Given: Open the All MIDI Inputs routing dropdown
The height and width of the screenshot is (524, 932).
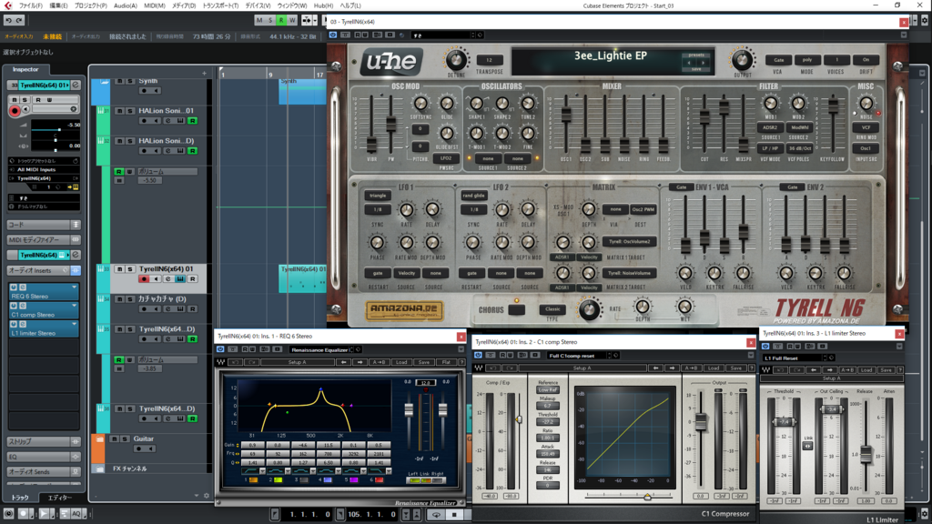Looking at the screenshot, I should pyautogui.click(x=44, y=169).
